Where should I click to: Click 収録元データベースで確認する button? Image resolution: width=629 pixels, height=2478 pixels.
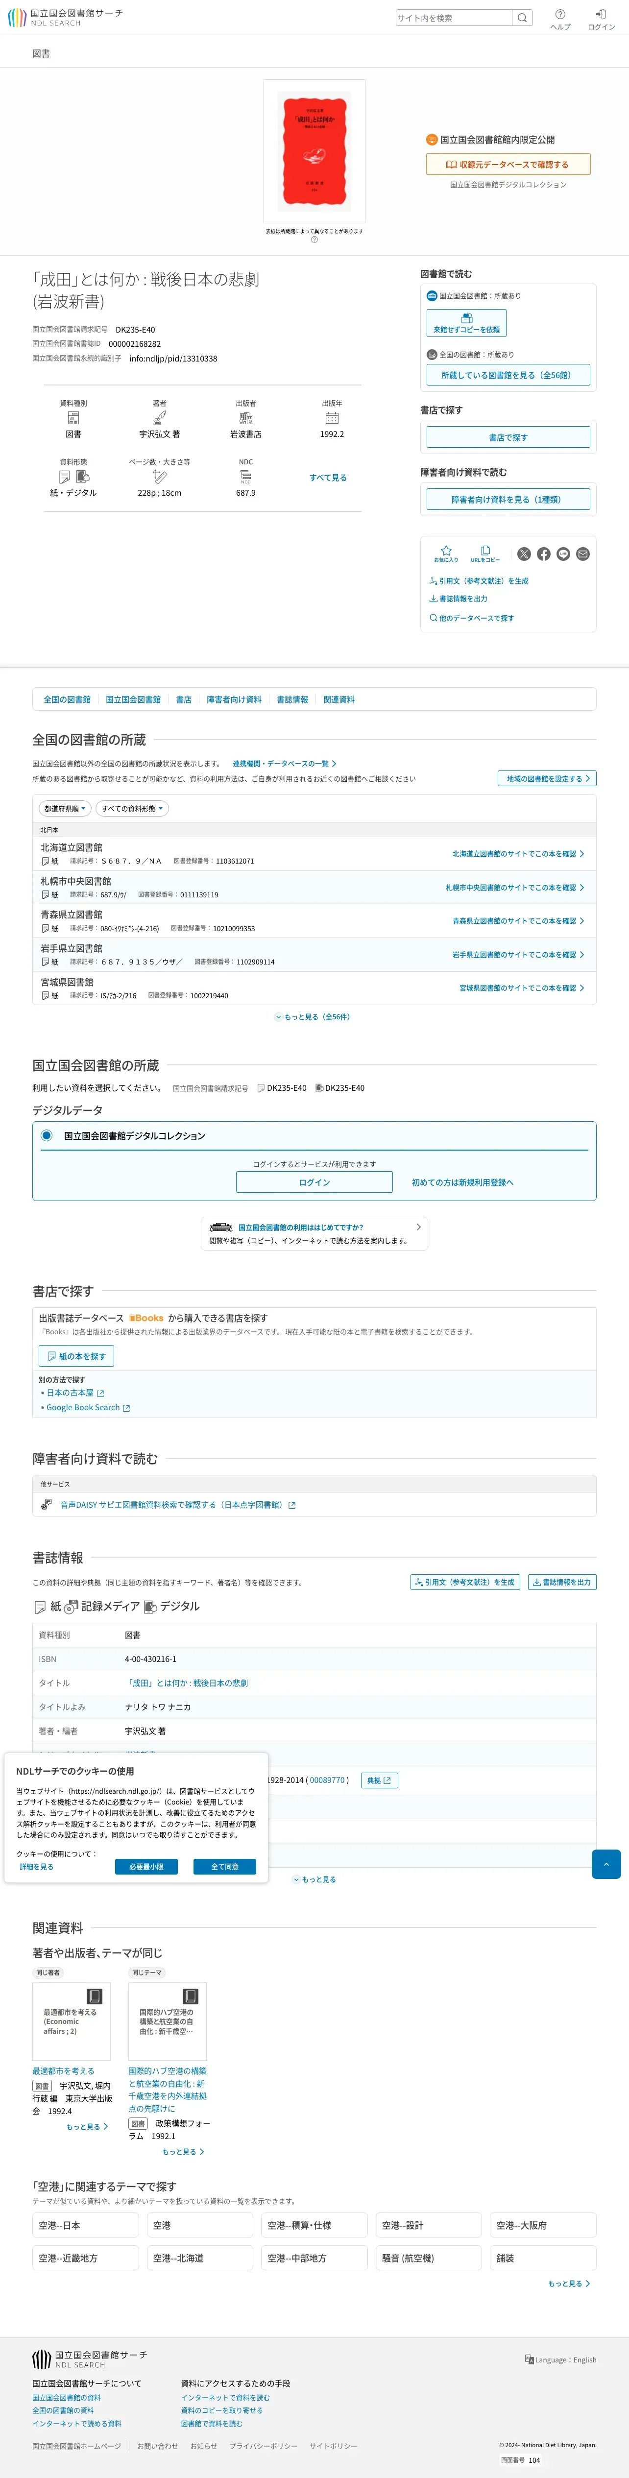pos(508,165)
